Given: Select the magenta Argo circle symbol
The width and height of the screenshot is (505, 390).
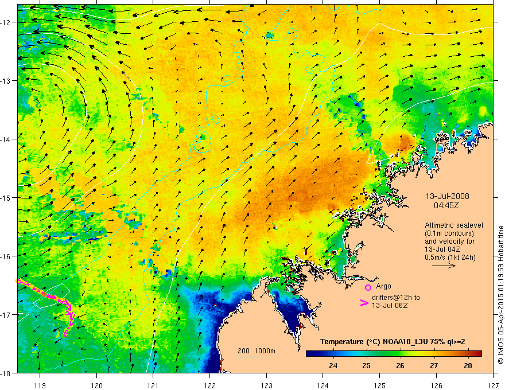Looking at the screenshot, I should [368, 287].
